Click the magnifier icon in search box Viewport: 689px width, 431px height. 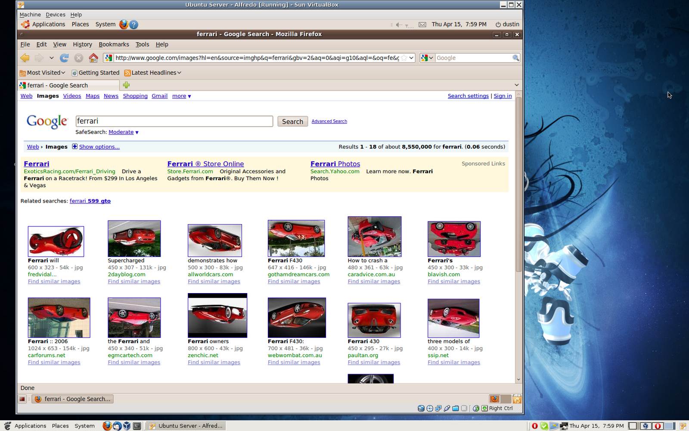[515, 58]
